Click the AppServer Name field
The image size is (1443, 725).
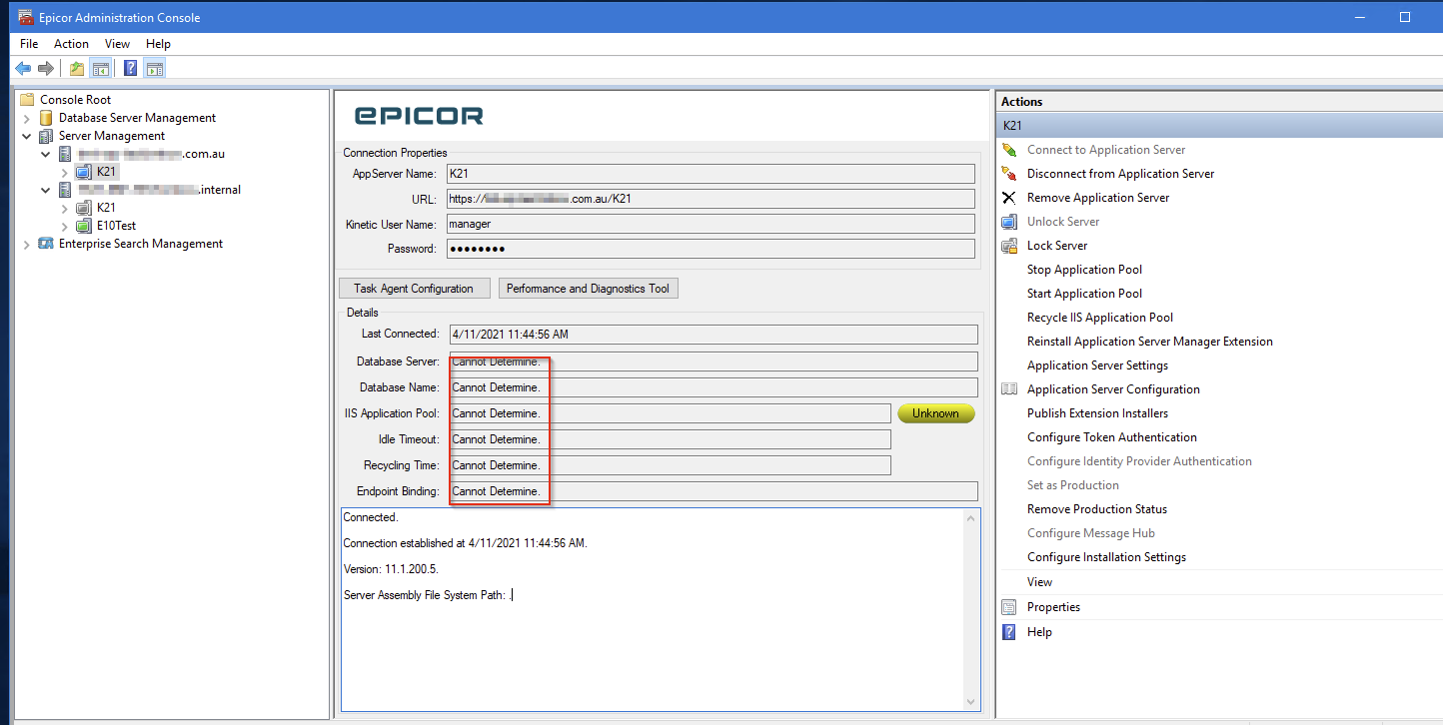coord(711,174)
